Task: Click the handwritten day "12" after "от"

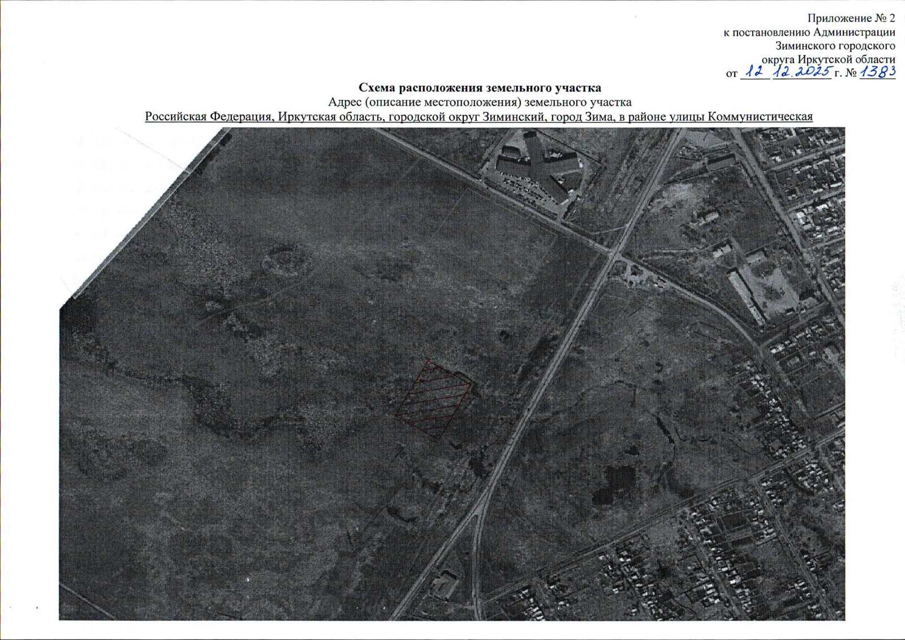Action: coord(755,72)
